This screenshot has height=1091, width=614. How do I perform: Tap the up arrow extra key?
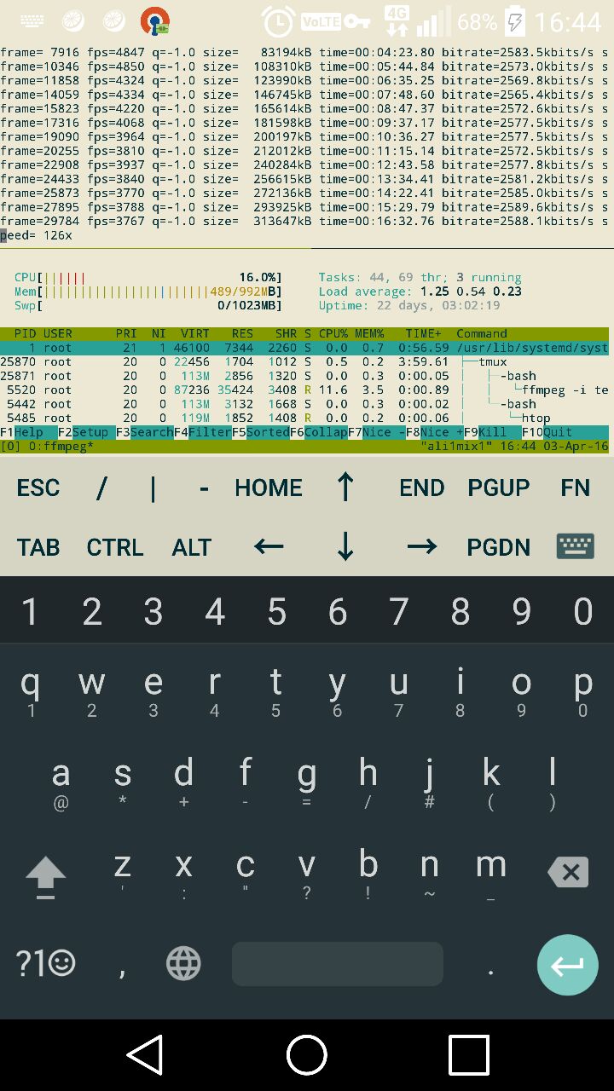(x=345, y=487)
